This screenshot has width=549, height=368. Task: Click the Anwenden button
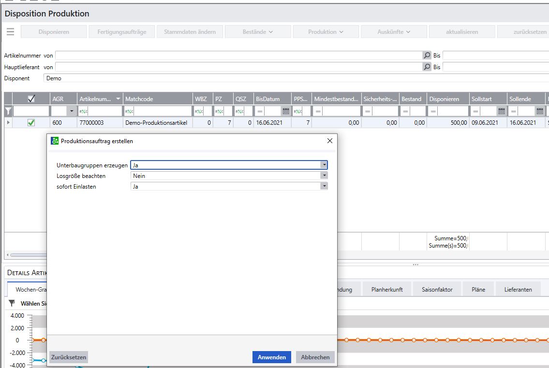pos(271,357)
